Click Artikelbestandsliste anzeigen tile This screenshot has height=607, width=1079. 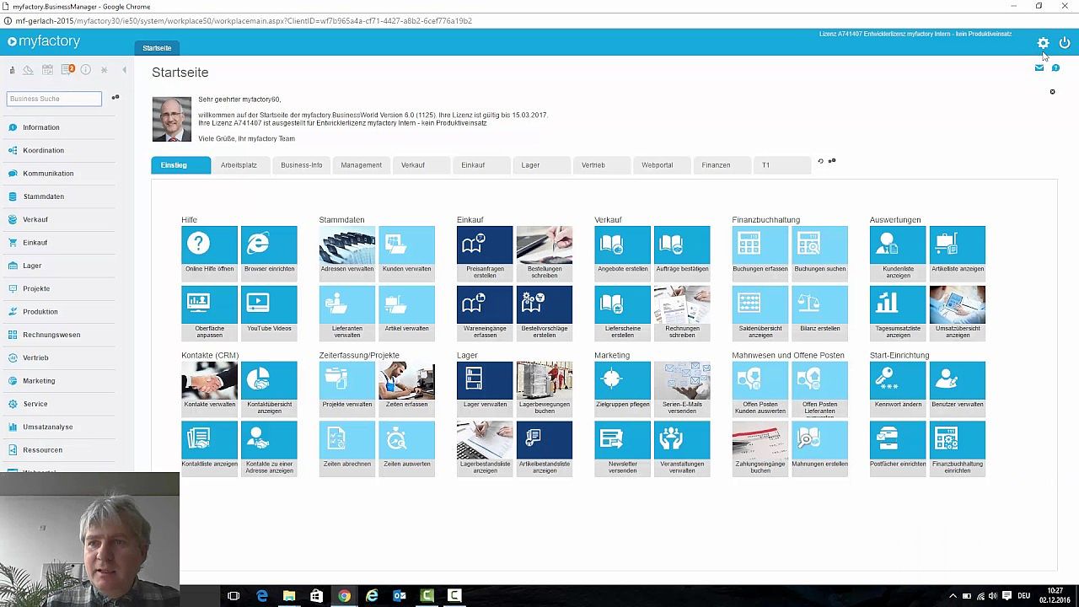(545, 449)
